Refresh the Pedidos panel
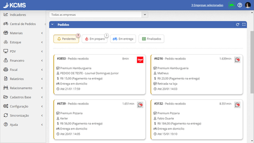 click(x=238, y=25)
